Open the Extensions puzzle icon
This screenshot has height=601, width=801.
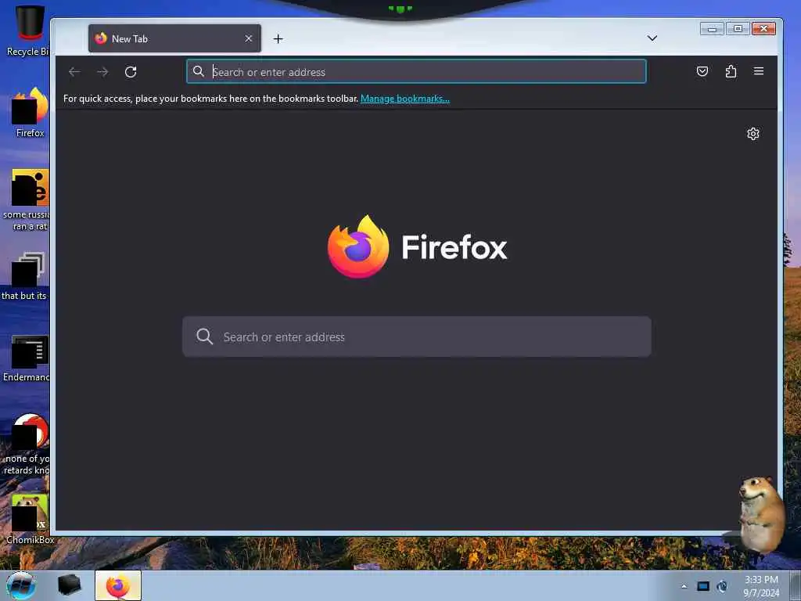pyautogui.click(x=731, y=71)
